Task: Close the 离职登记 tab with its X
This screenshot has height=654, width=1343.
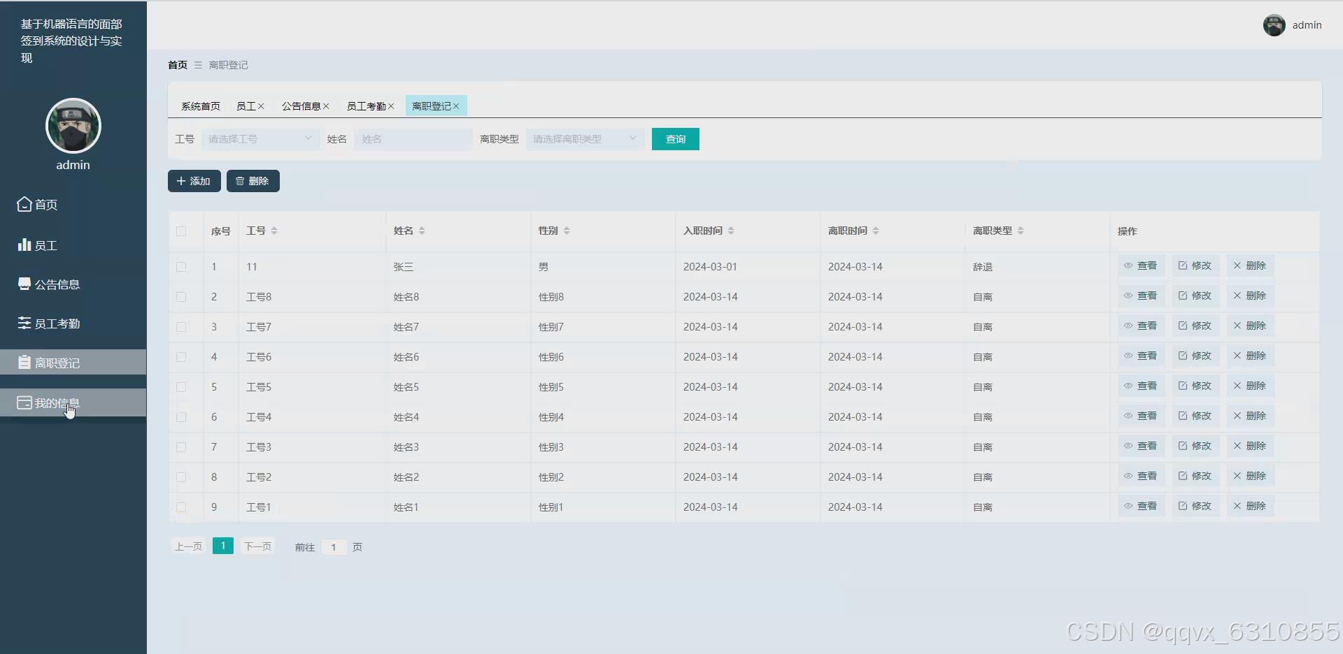Action: click(x=456, y=106)
